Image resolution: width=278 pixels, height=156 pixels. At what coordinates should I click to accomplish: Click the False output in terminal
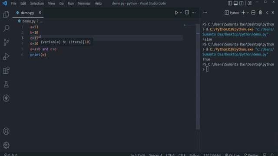point(207,39)
